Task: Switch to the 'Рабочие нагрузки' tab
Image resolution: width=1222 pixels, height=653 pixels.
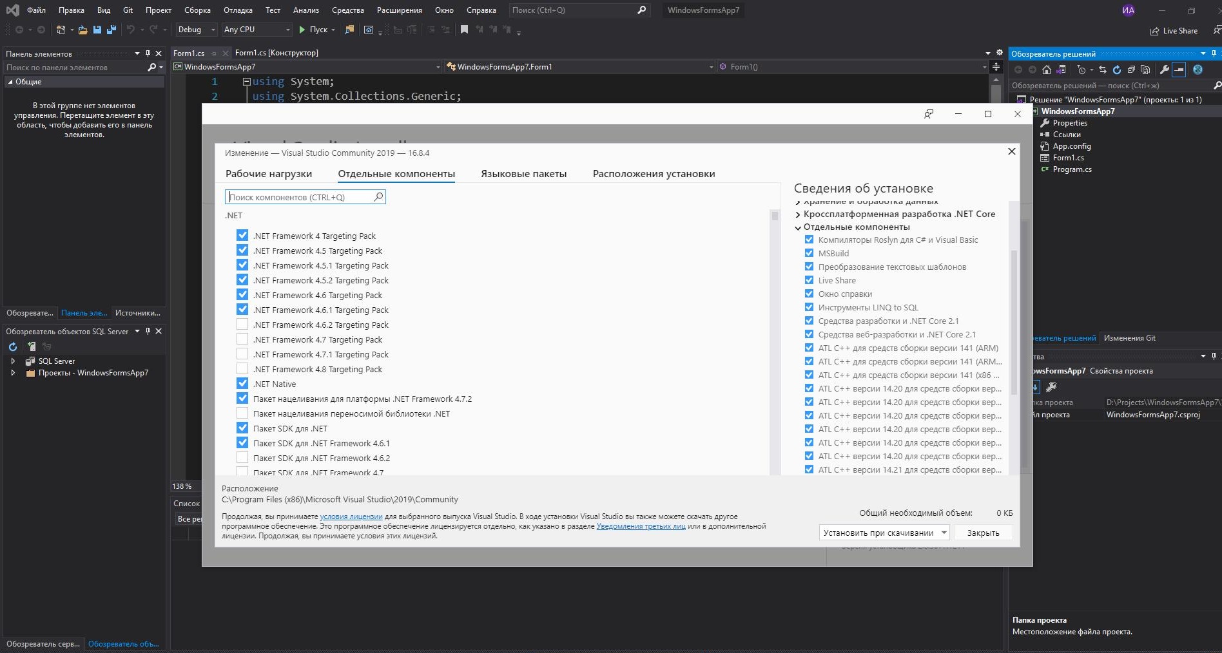Action: [269, 174]
